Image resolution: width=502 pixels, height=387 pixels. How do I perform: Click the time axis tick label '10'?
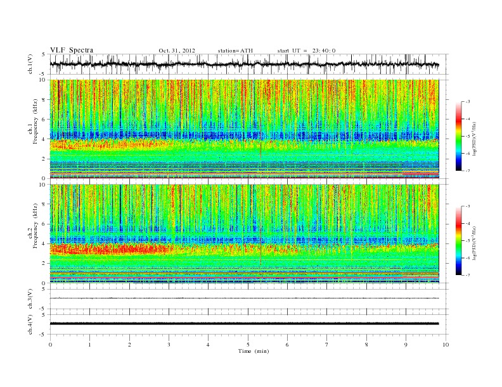(x=446, y=345)
